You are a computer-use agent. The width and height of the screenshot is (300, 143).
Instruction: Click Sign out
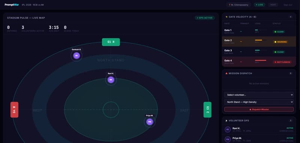click(288, 5)
